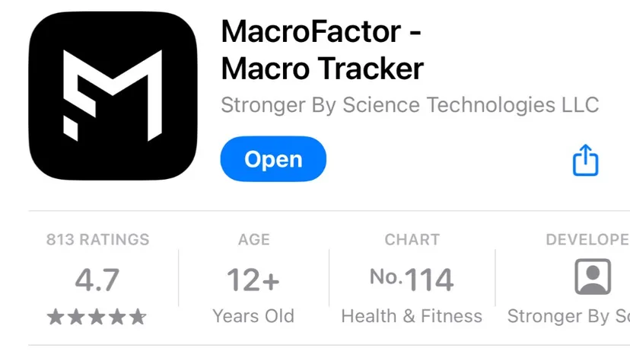The height and width of the screenshot is (358, 630).
Task: Tap the No.114 chart ranking
Action: pyautogui.click(x=412, y=279)
